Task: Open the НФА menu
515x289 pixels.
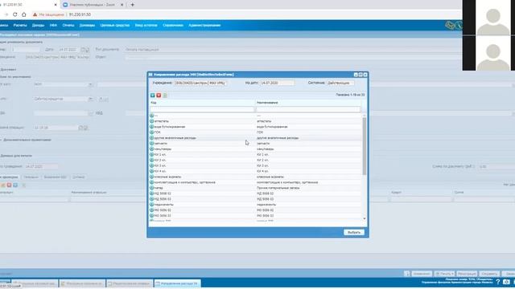Action: coord(53,25)
